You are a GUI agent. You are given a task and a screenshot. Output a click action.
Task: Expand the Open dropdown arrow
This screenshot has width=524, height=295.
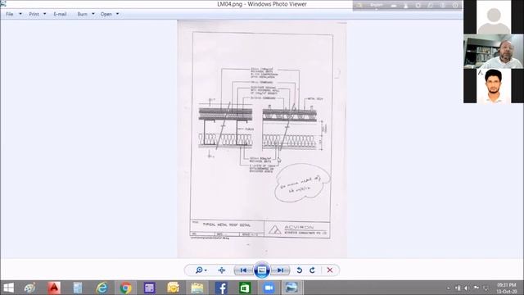117,14
